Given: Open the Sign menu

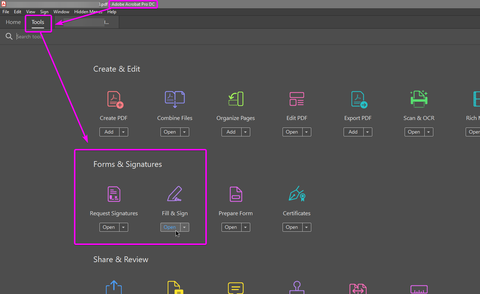Looking at the screenshot, I should 44,12.
